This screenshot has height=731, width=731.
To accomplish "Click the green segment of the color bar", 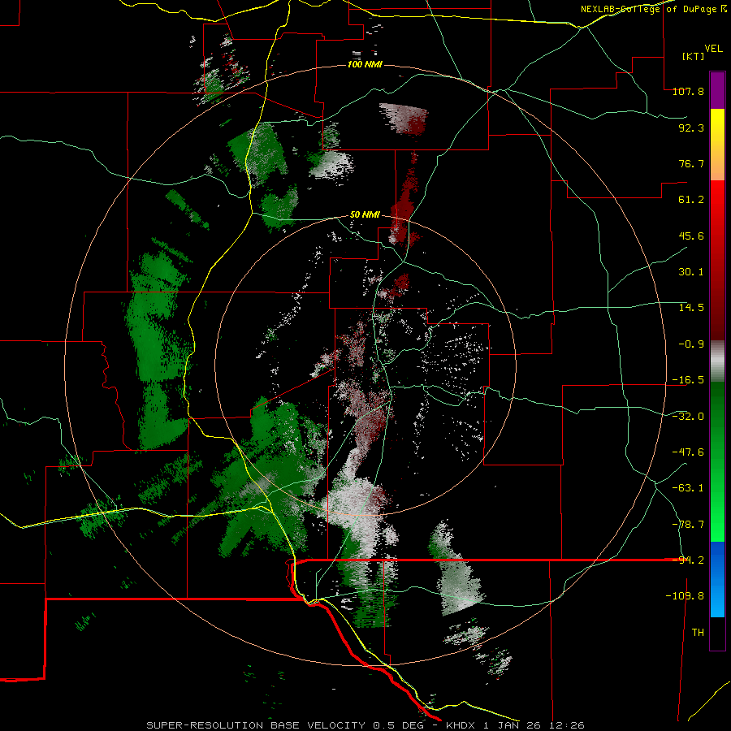I will (717, 461).
